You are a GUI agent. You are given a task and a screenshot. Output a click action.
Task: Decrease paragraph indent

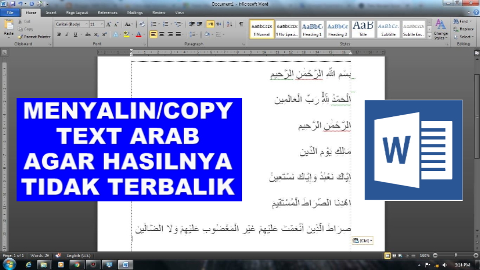[192, 24]
